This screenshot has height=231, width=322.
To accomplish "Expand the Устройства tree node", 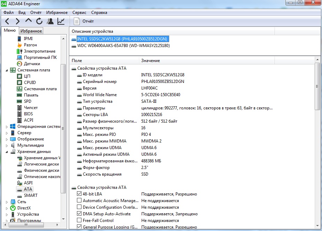I will pyautogui.click(x=7, y=215).
